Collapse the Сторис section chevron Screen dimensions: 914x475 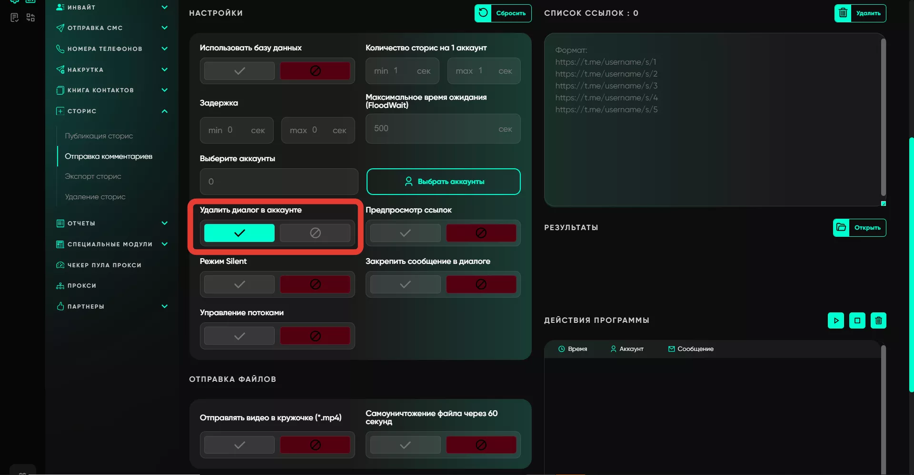point(165,111)
